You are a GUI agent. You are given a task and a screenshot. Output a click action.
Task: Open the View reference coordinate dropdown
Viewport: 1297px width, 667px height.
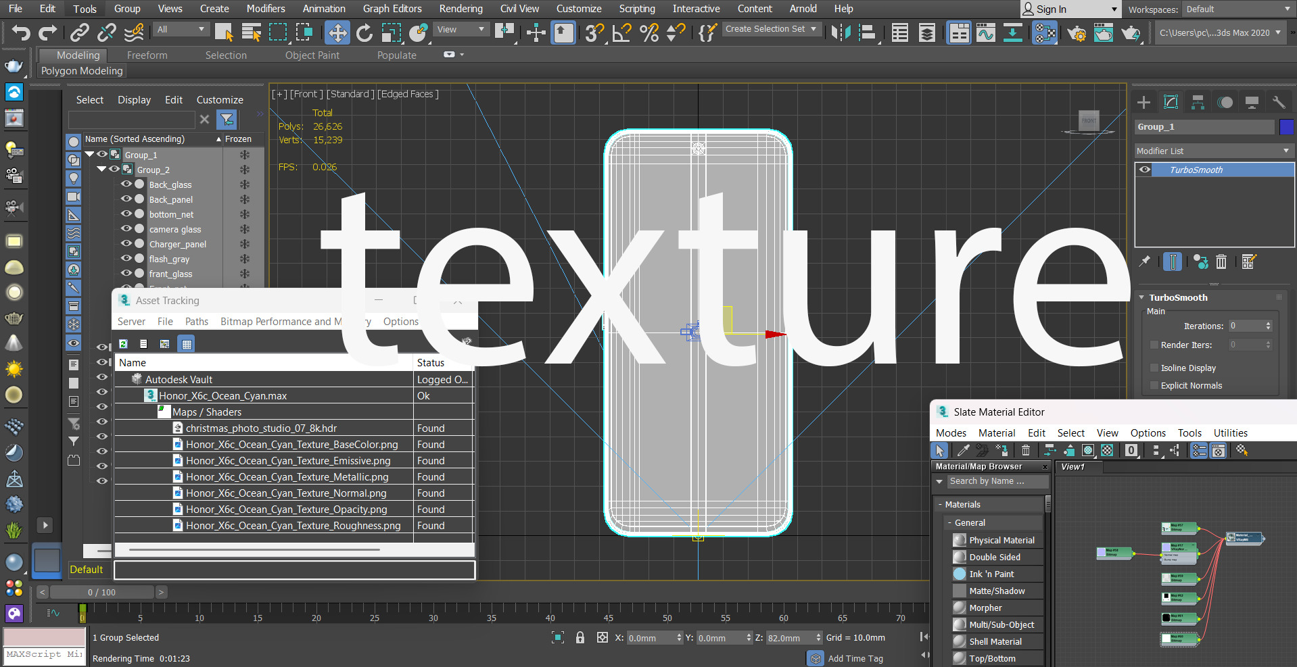461,30
